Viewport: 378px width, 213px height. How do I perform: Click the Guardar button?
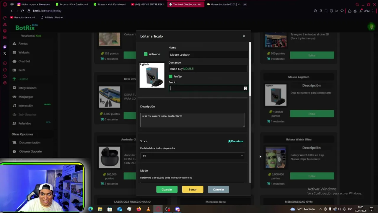tap(167, 189)
